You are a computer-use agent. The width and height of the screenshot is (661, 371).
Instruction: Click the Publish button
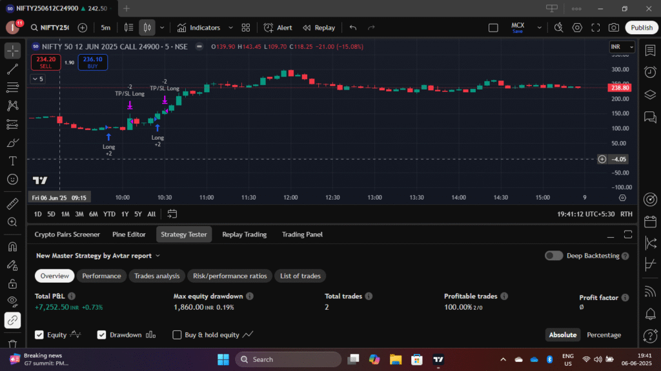(x=642, y=28)
